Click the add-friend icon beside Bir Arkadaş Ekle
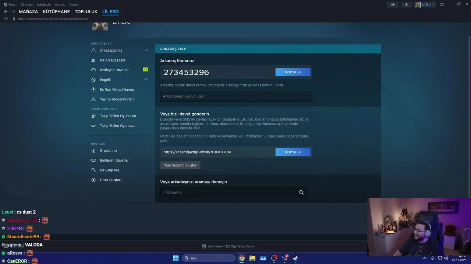471x264 pixels. coord(93,60)
